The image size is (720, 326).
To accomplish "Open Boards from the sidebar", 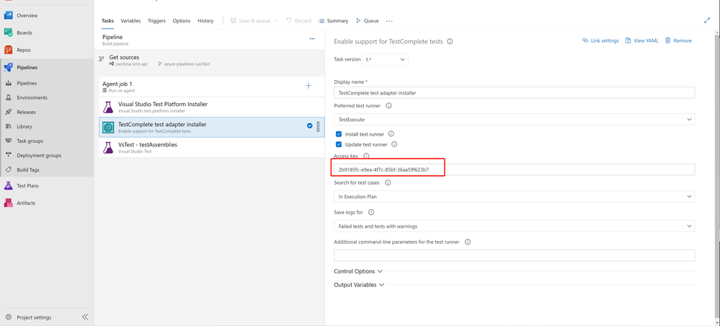I will point(24,32).
